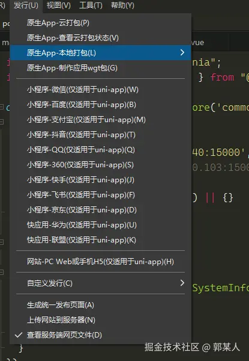This screenshot has width=249, height=361.
Task: Select 快应用-华为 (U)
Action: pos(101,225)
